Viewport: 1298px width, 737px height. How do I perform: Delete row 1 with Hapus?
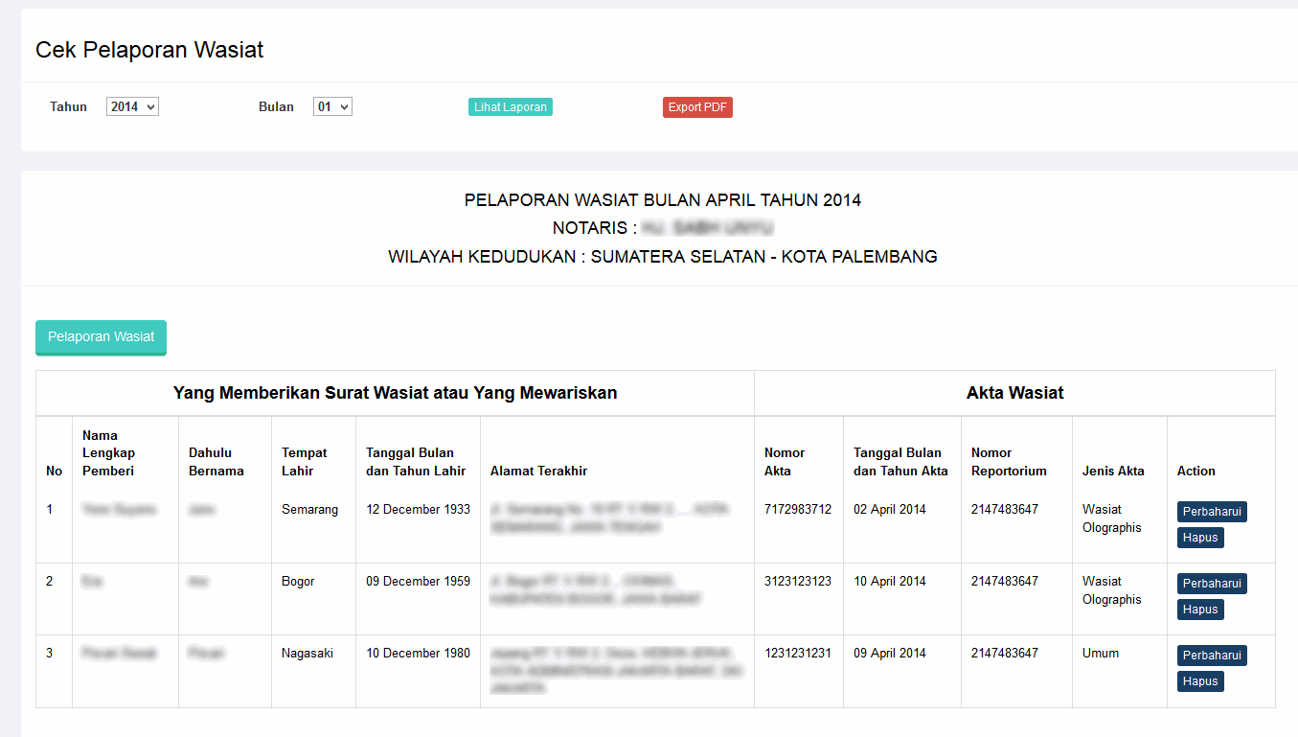point(1199,538)
